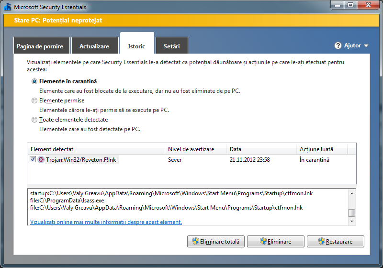The image size is (383, 268).
Task: Expand the Ajutor dropdown arrow
Action: 366,46
